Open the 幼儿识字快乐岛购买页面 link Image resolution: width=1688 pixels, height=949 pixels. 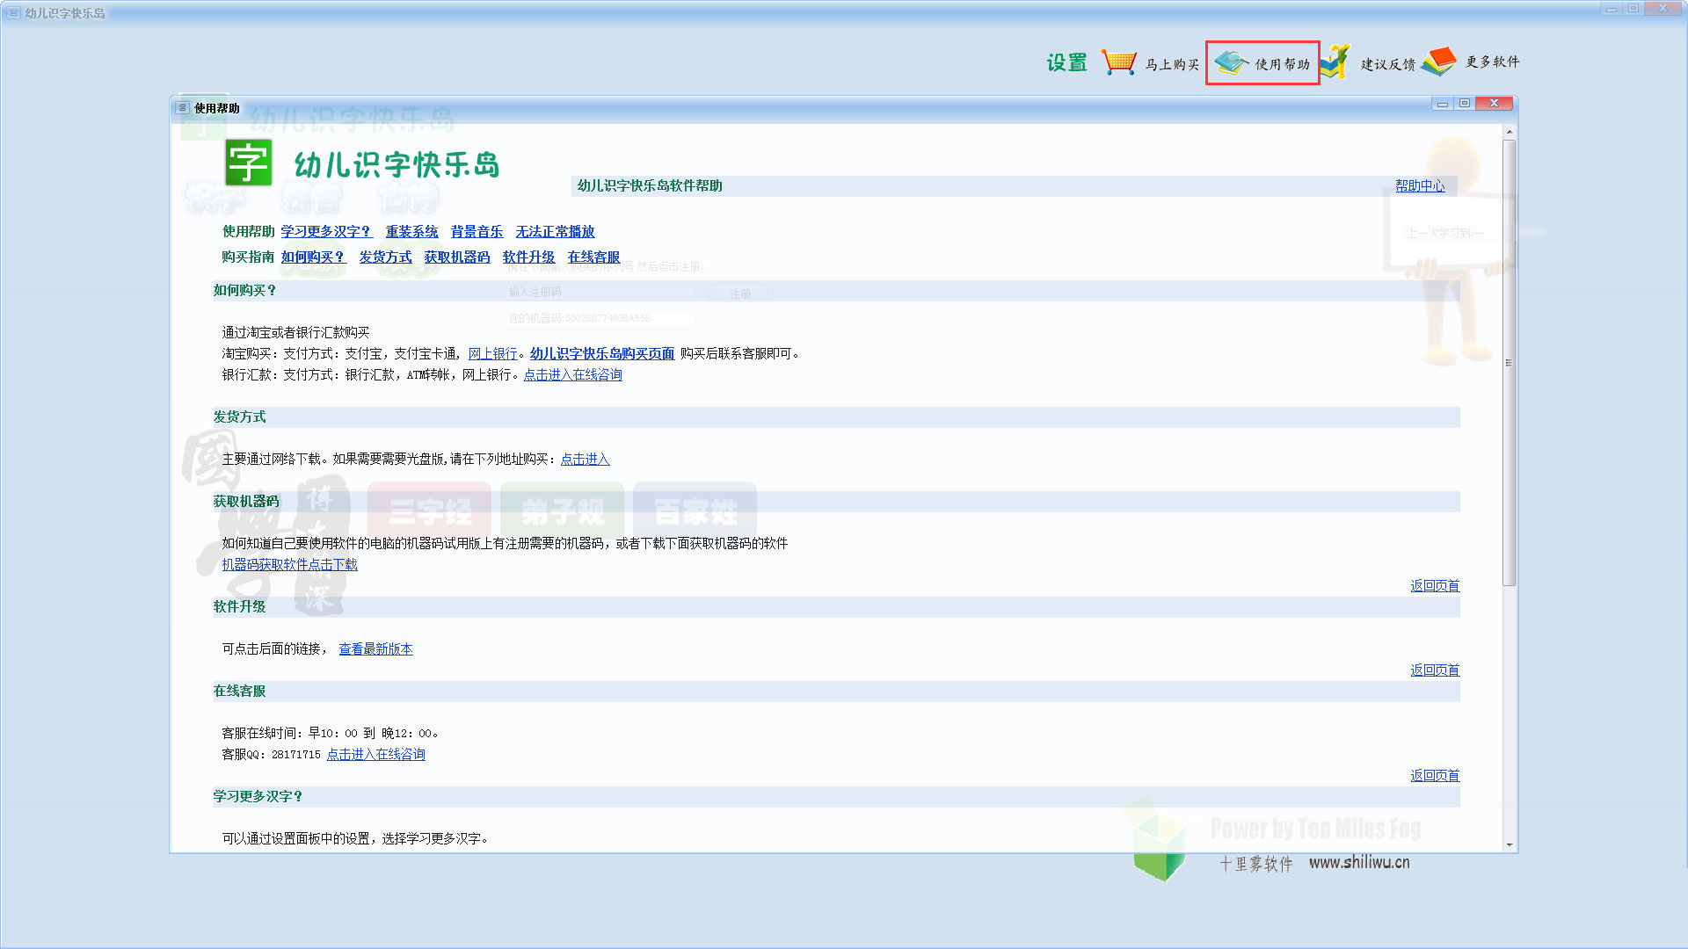(x=602, y=353)
